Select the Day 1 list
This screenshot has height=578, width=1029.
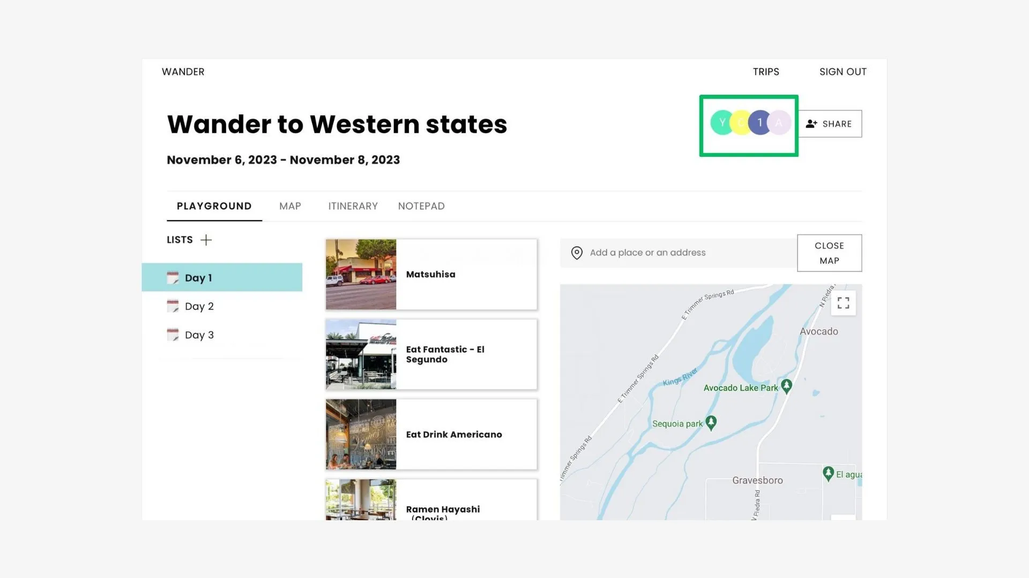coord(222,277)
